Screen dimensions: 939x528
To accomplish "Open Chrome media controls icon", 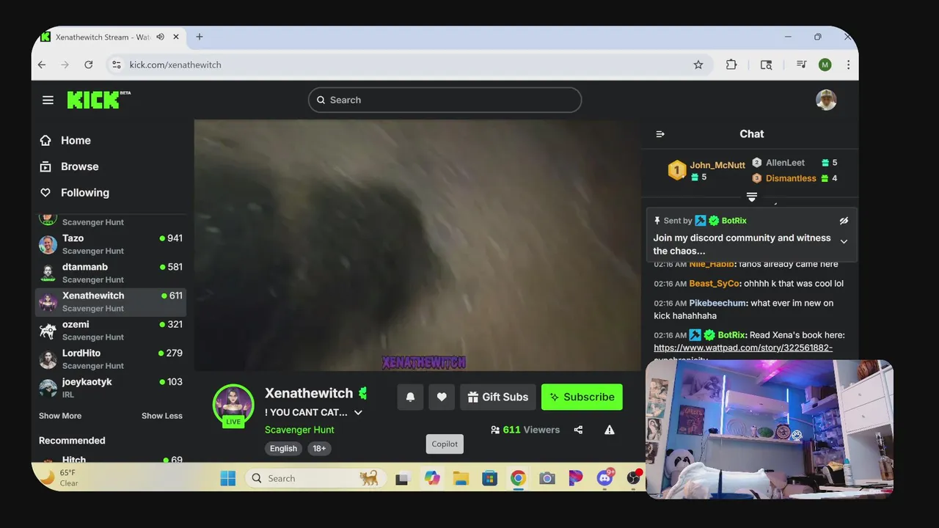I will pos(801,65).
